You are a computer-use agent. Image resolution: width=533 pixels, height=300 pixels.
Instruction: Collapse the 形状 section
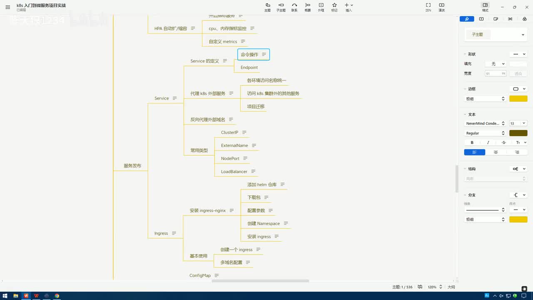coord(465,54)
